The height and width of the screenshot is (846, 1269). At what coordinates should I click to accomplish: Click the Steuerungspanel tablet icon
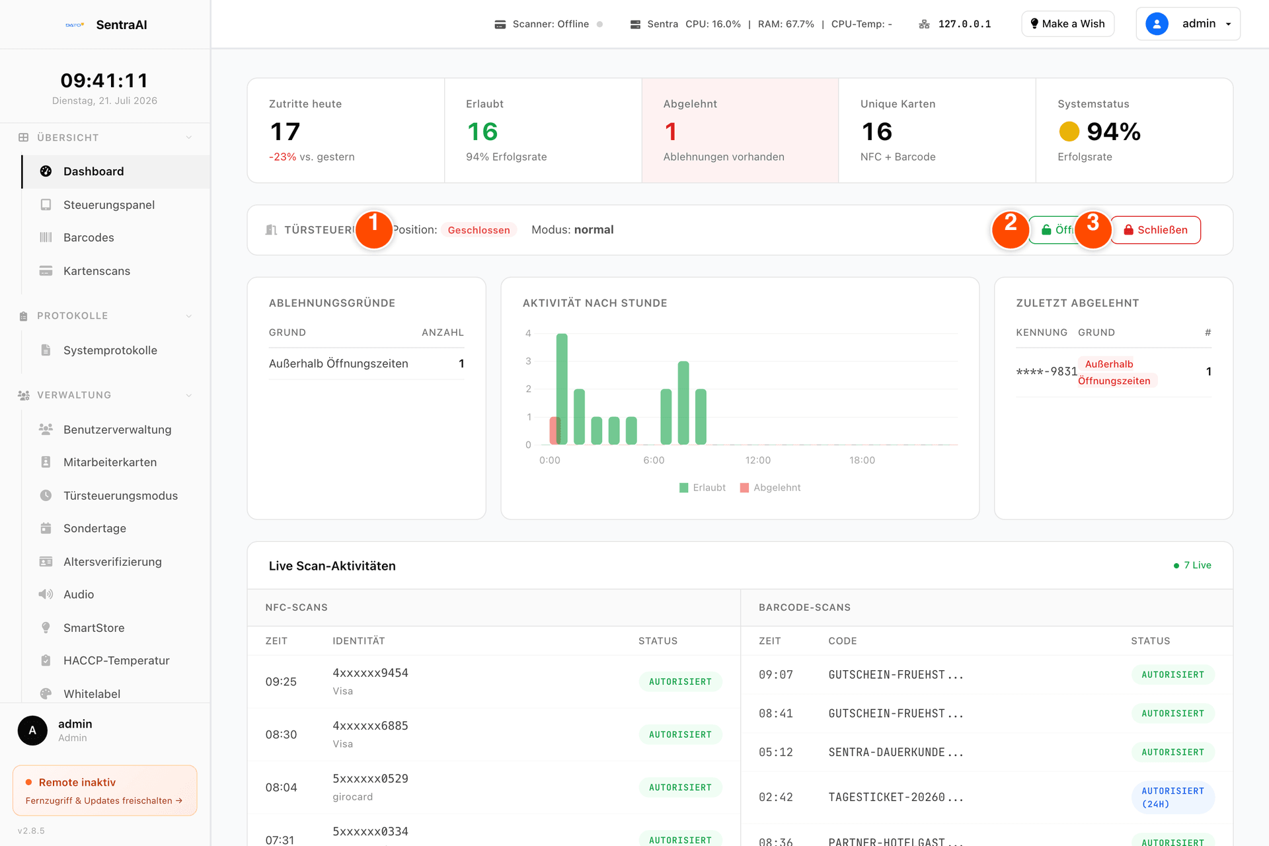coord(46,205)
